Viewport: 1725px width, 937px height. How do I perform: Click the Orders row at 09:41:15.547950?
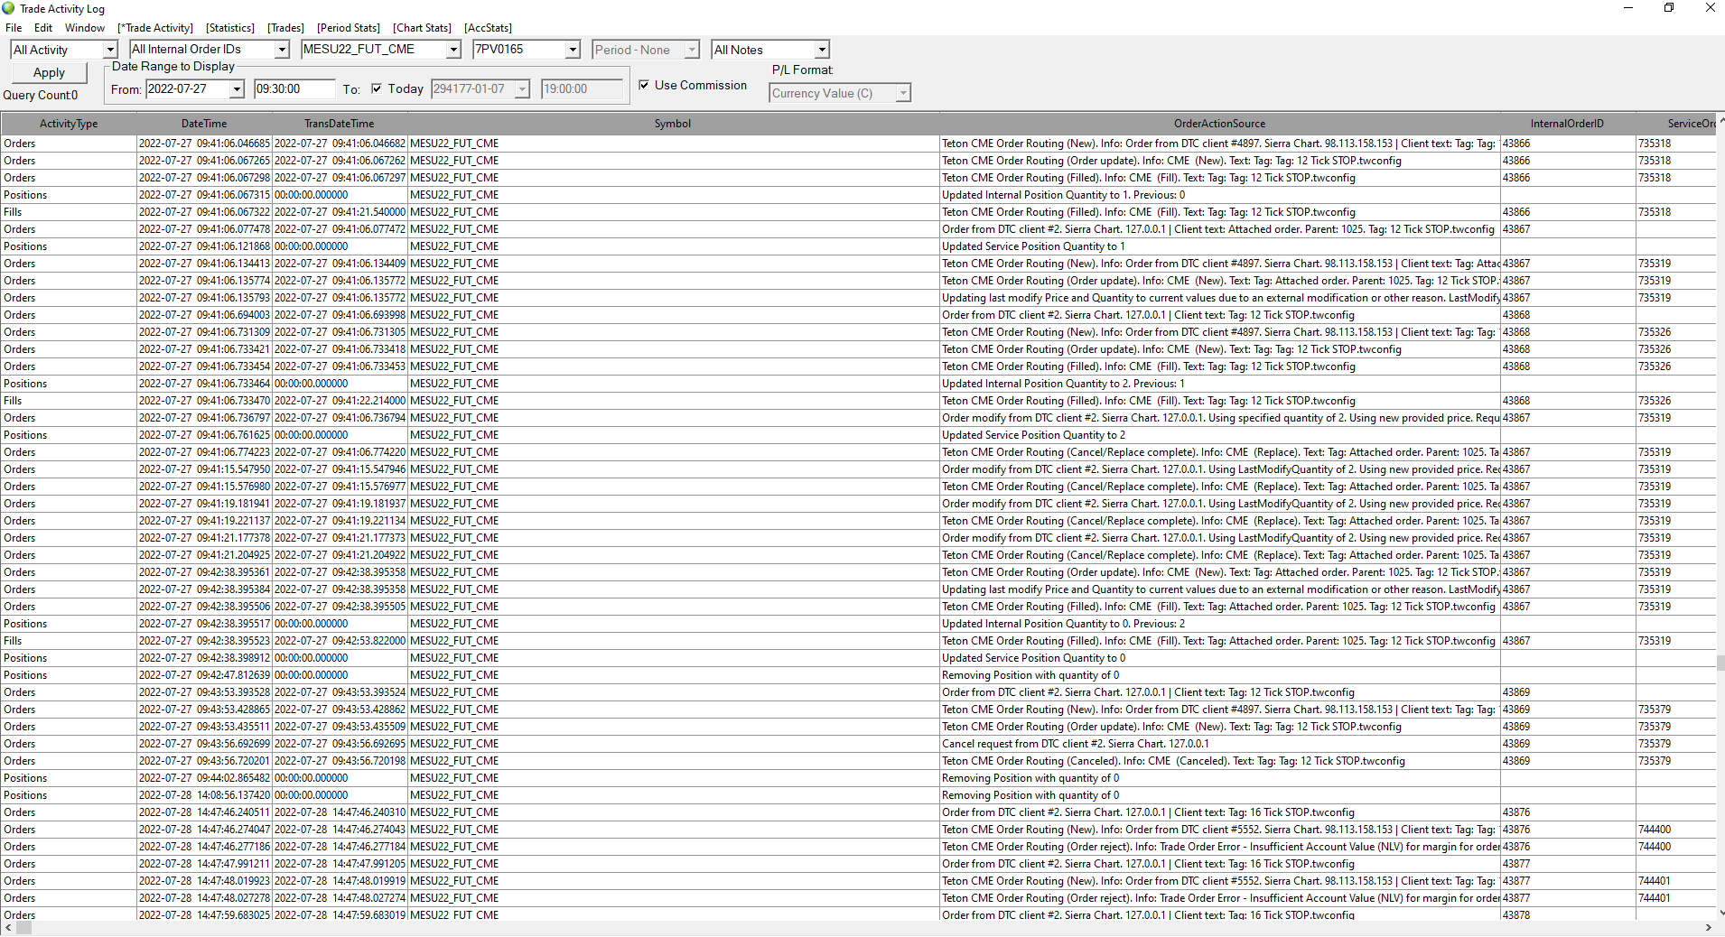[858, 469]
